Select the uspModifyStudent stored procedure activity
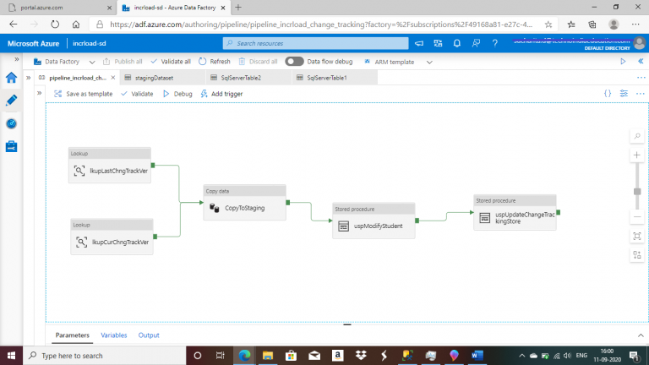This screenshot has width=649, height=365. [374, 221]
